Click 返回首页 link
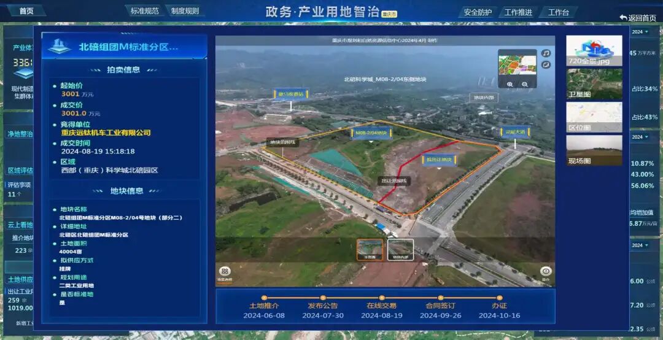Viewport: 663px width, 340px height. pyautogui.click(x=642, y=18)
